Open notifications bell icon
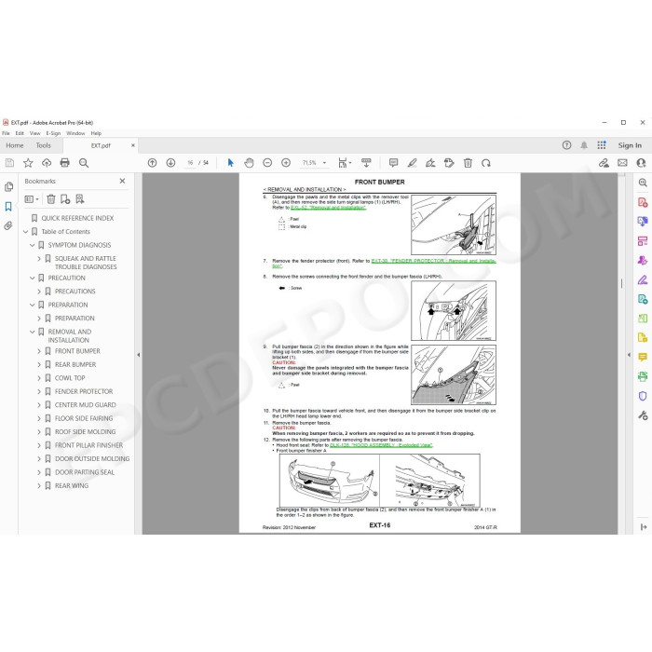652x652 pixels. [x=584, y=145]
